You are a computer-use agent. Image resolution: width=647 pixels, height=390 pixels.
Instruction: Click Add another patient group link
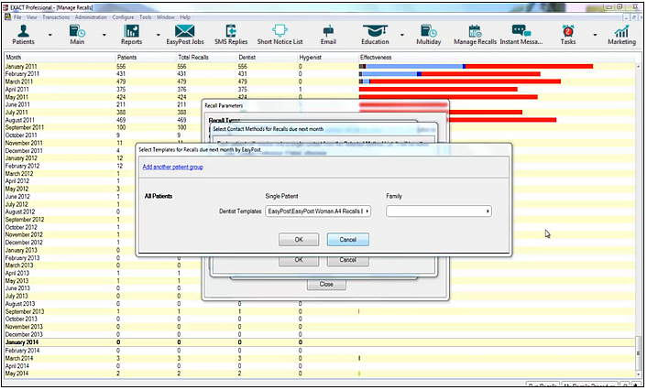[x=173, y=167]
